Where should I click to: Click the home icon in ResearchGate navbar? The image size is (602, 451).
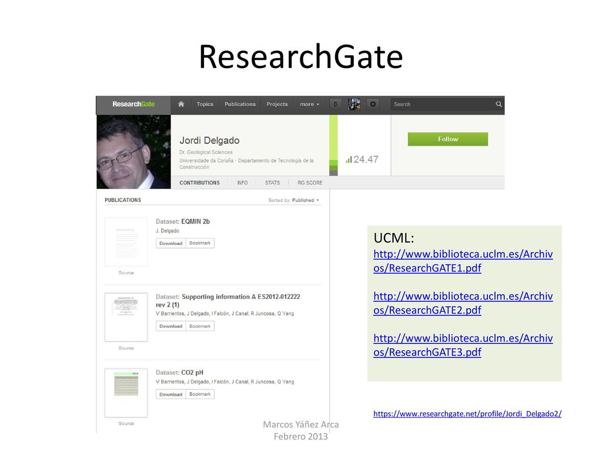coord(181,104)
